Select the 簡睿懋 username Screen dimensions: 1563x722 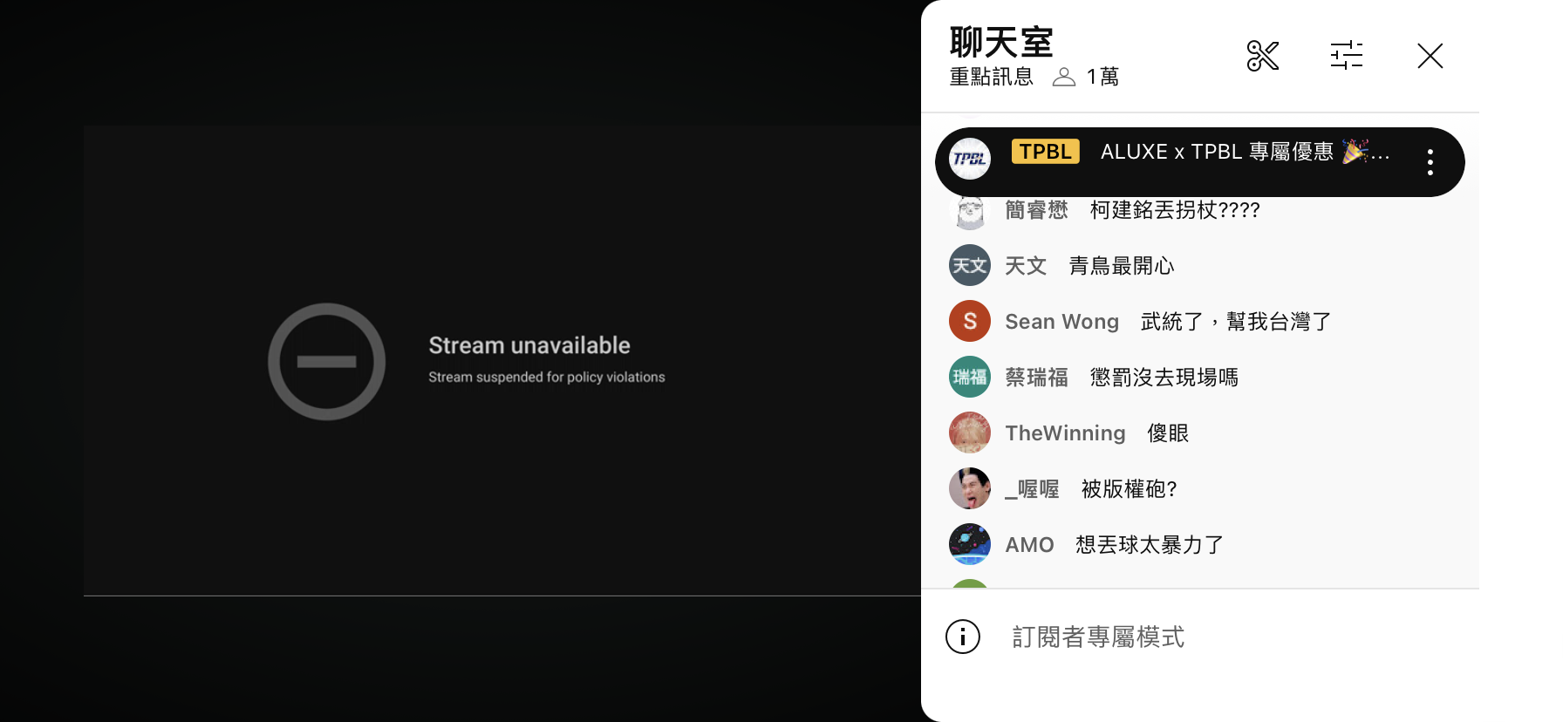[x=1036, y=210]
